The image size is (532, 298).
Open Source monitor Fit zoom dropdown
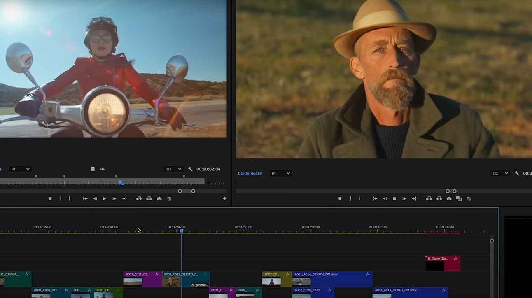pos(21,169)
